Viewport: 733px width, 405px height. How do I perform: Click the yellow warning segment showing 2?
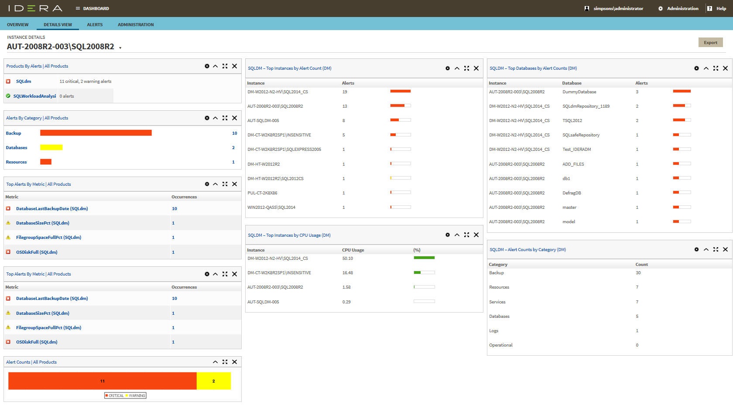click(x=213, y=381)
